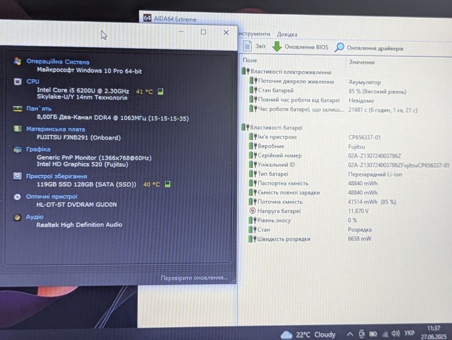Click the battery icon next to Виробник
This screenshot has width=452, height=340.
pos(253,146)
